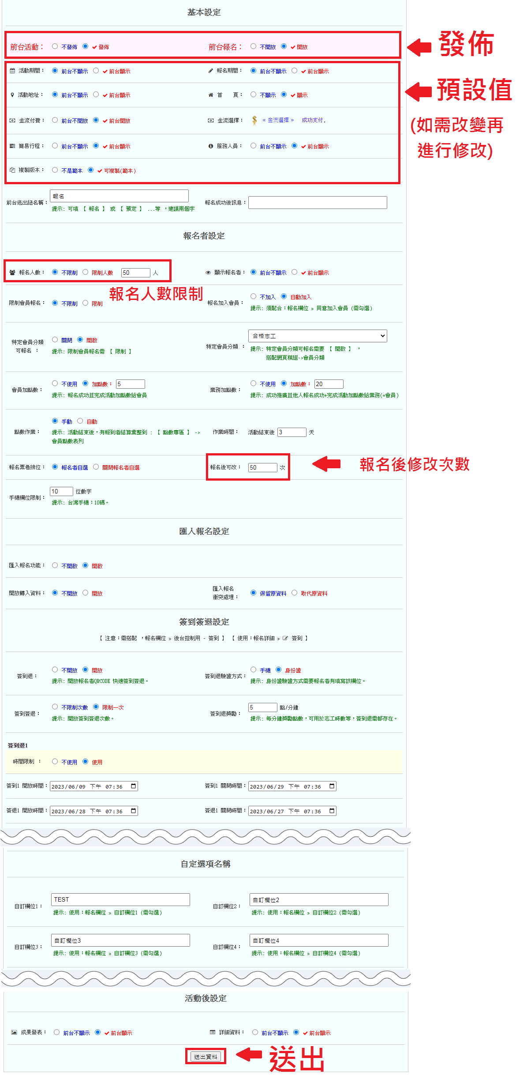
Task: Click the 報名後可改 count input field
Action: click(262, 467)
